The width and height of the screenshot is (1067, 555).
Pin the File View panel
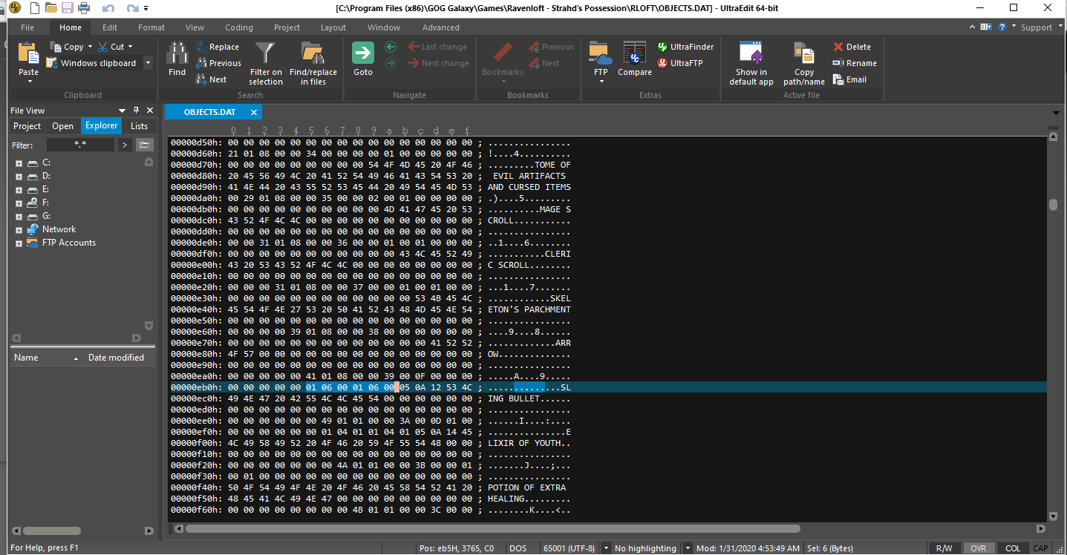click(x=136, y=111)
